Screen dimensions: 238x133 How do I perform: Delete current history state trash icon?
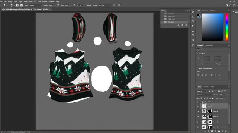tap(186, 25)
